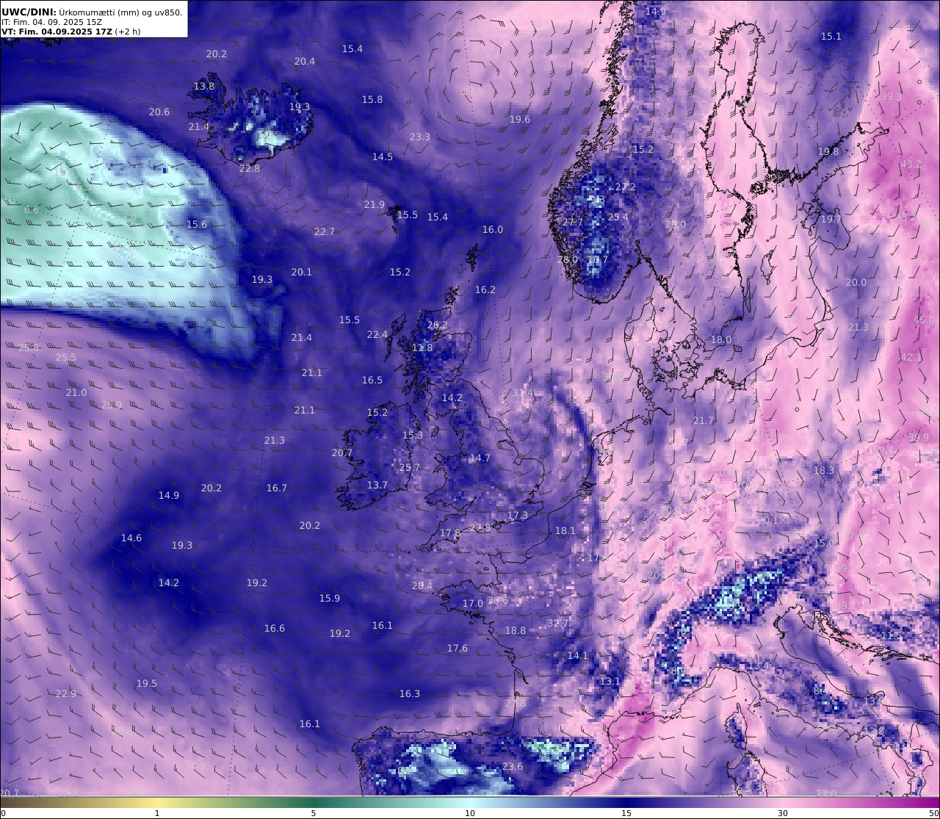Viewport: 940px width, 819px height.
Task: Click the 19.6 value west of Norway
Action: [520, 120]
